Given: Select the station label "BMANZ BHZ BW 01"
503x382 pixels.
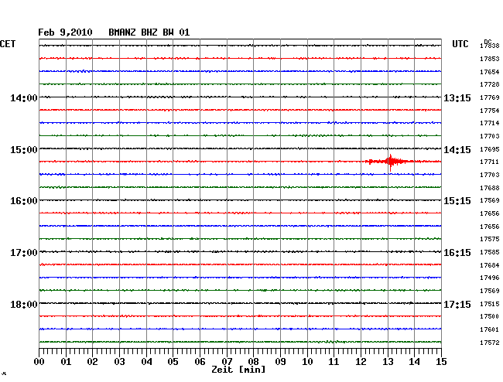Looking at the screenshot, I should tap(149, 32).
